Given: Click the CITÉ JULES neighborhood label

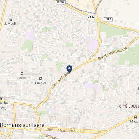Looking at the screenshot, I should tap(129, 106).
